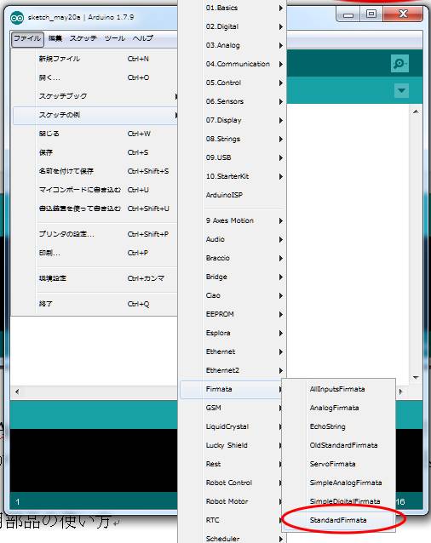Expand 07.Display examples submenu

pyautogui.click(x=233, y=120)
